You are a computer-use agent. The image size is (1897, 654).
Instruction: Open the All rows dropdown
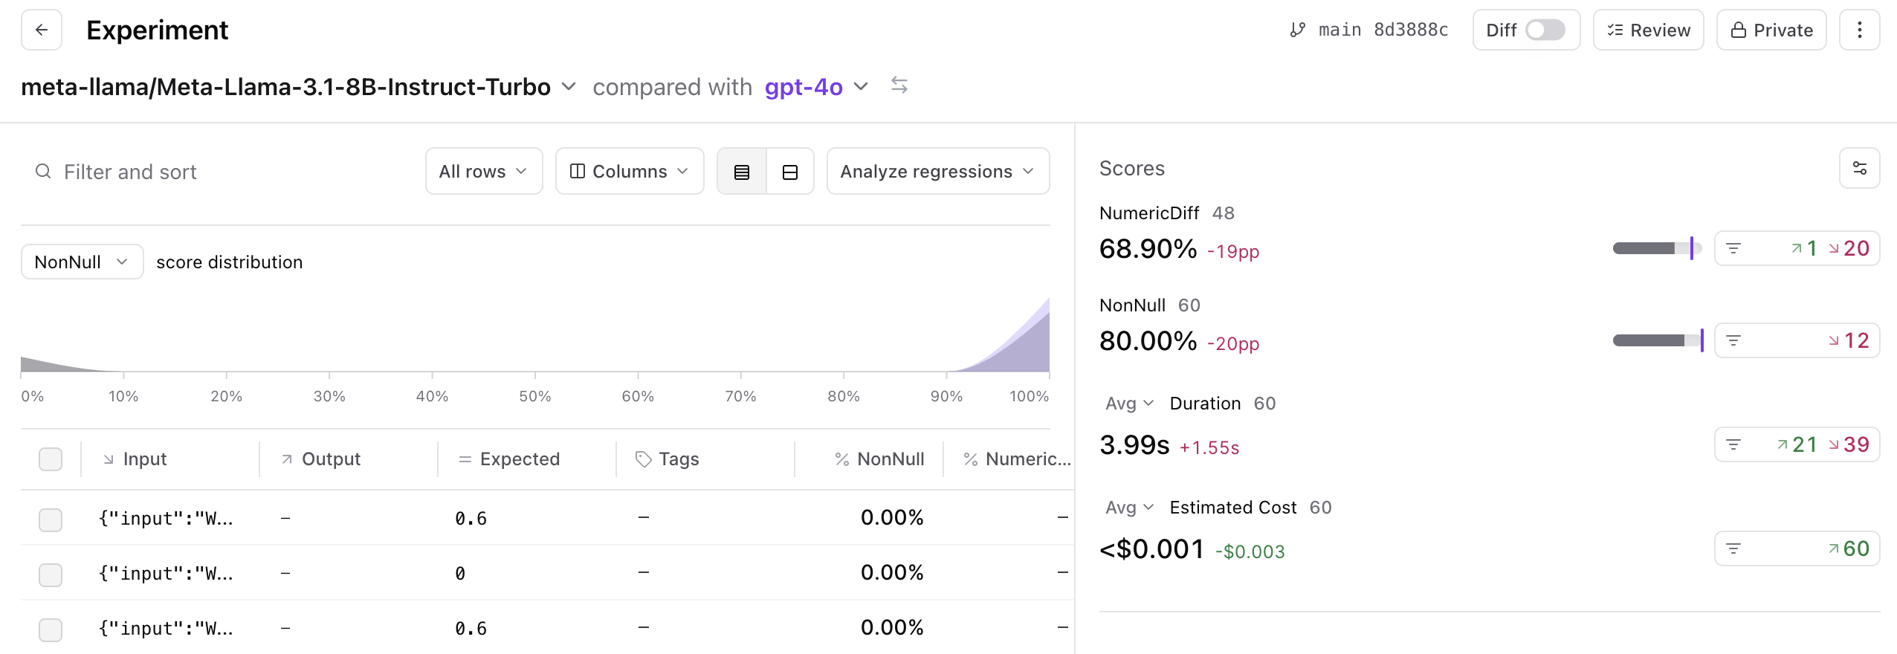pos(484,172)
